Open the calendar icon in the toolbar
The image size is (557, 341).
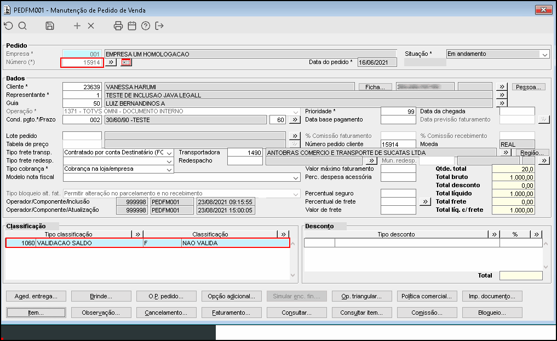(x=131, y=26)
